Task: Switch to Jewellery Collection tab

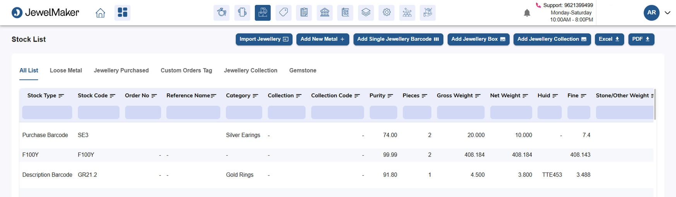Action: point(251,71)
